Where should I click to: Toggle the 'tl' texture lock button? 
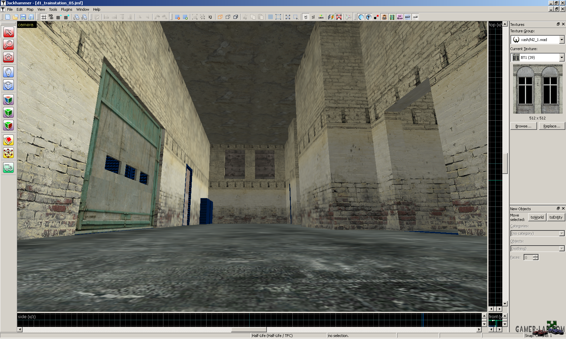pyautogui.click(x=306, y=17)
